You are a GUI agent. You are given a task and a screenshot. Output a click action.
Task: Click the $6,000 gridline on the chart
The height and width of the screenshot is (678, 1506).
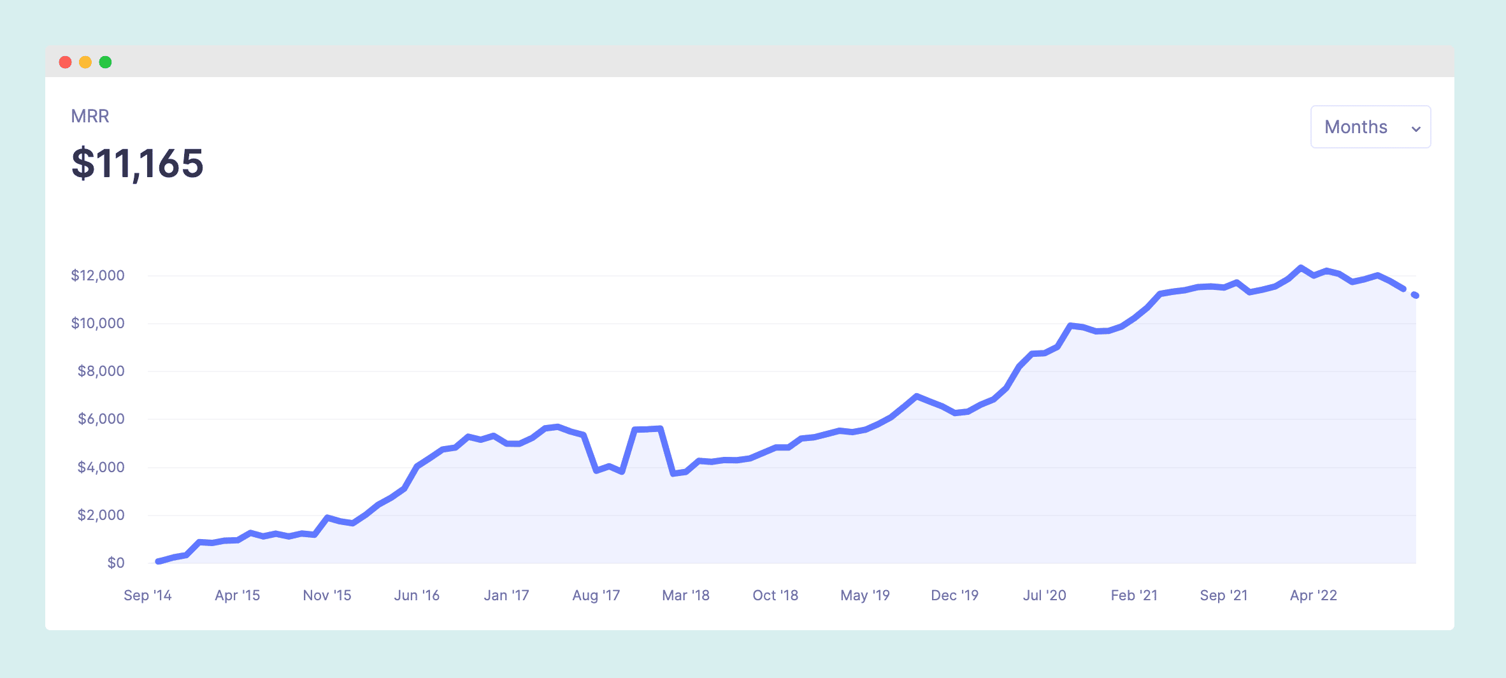click(764, 419)
